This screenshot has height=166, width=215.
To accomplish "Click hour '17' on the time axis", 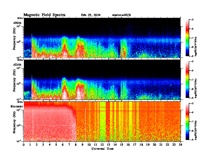I will (135, 145).
